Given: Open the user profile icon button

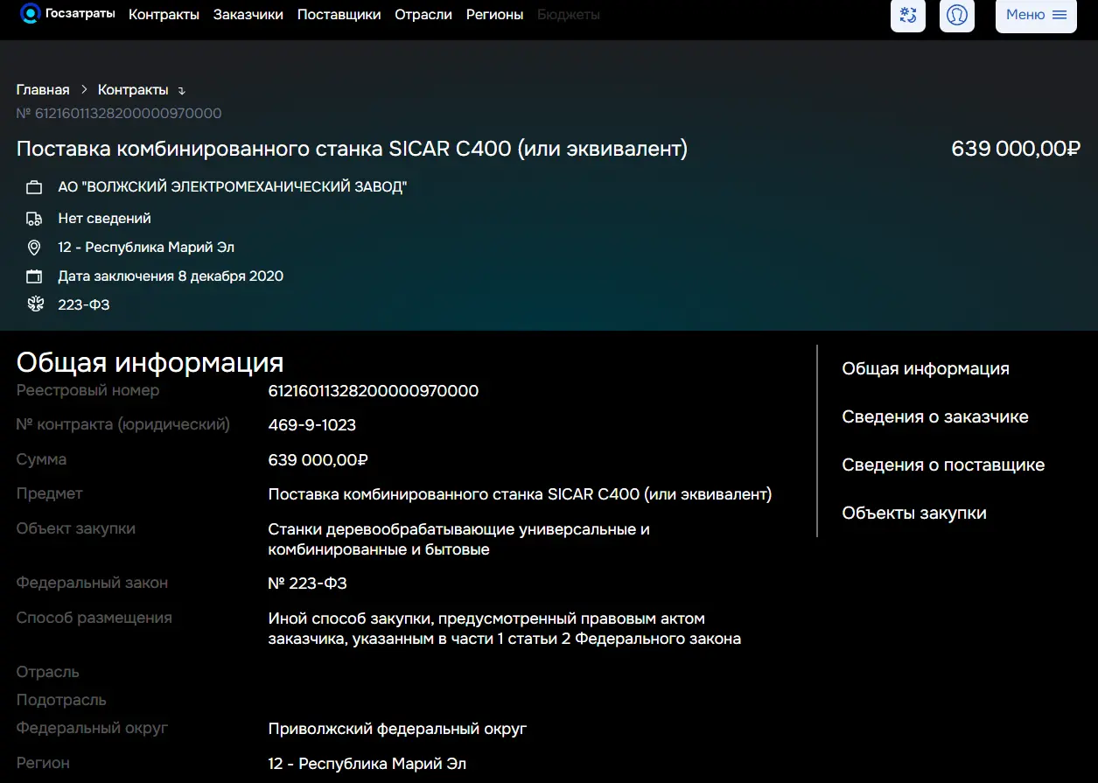Looking at the screenshot, I should click(957, 15).
